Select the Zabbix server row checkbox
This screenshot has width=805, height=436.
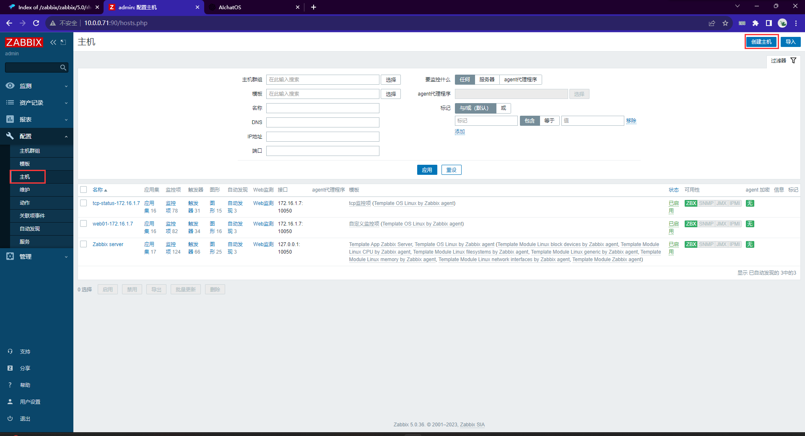point(83,244)
